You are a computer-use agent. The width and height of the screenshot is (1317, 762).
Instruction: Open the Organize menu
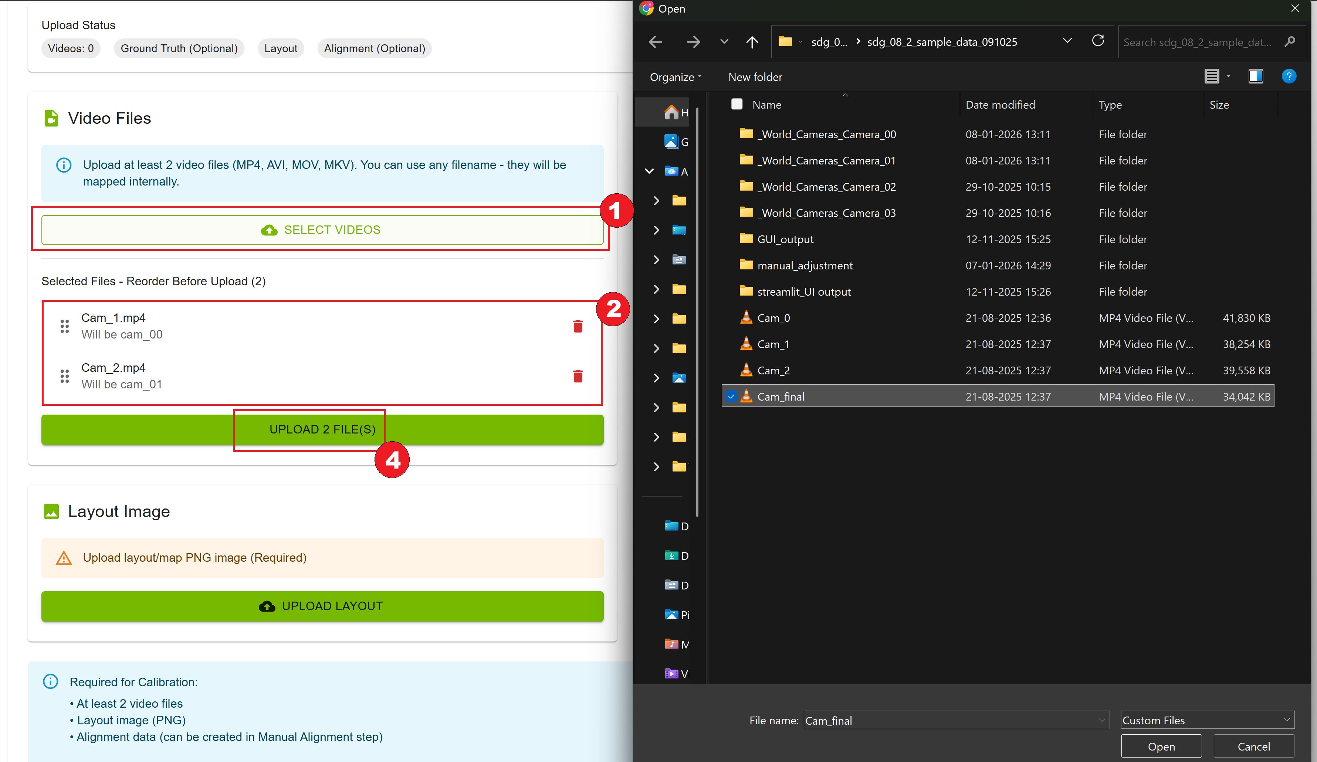675,77
